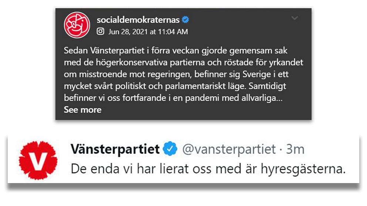
Task: Click the tweet sentence starting De enda vi har
Action: [x=208, y=169]
